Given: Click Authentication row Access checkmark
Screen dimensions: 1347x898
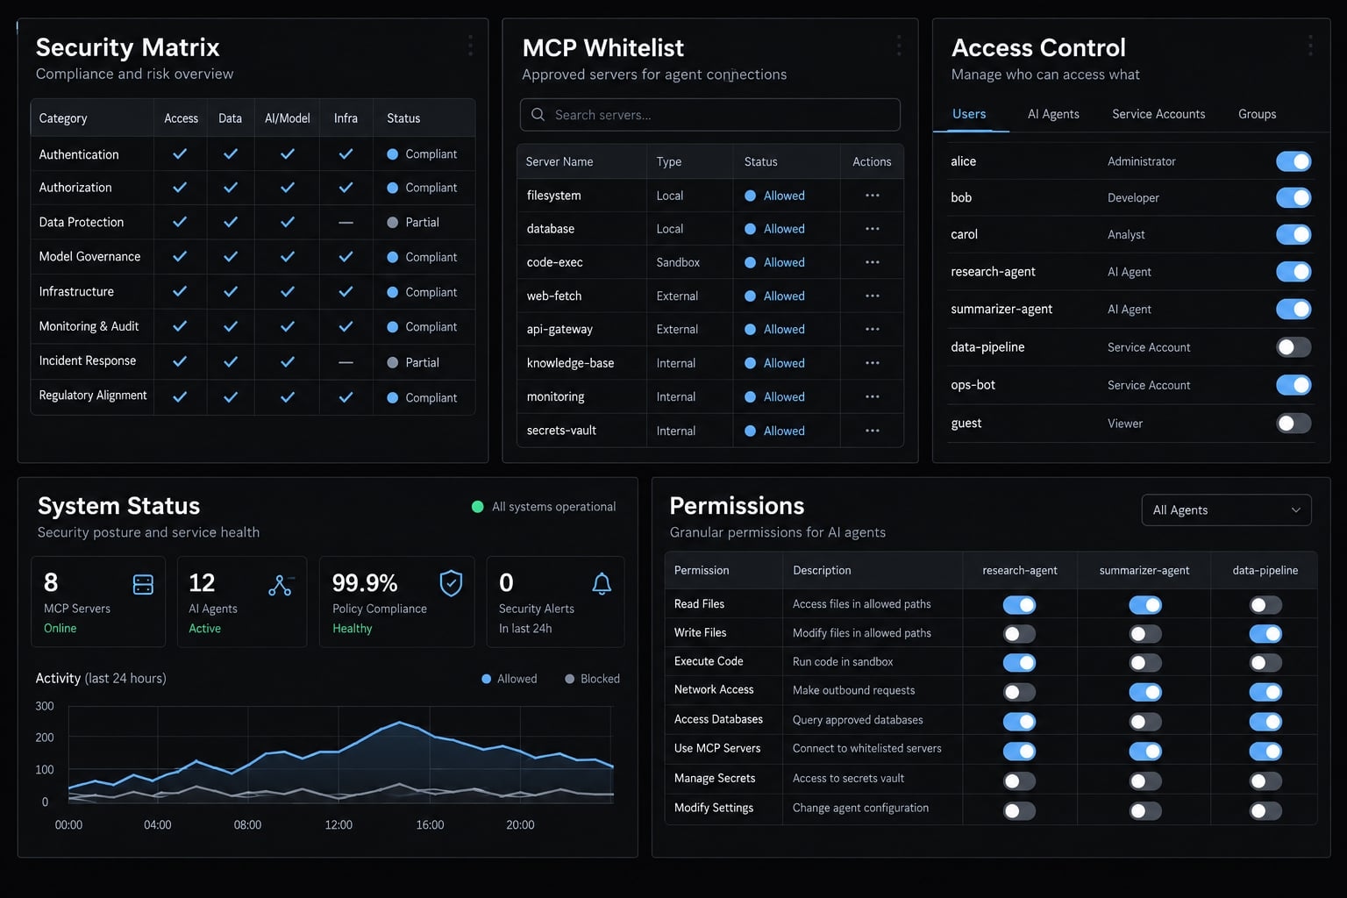Looking at the screenshot, I should (x=180, y=154).
